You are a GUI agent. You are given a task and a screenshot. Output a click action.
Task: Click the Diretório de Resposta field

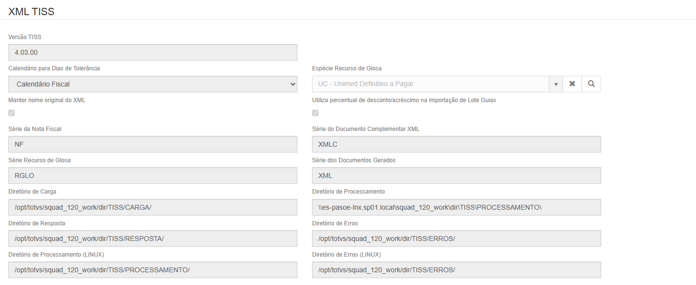(153, 239)
